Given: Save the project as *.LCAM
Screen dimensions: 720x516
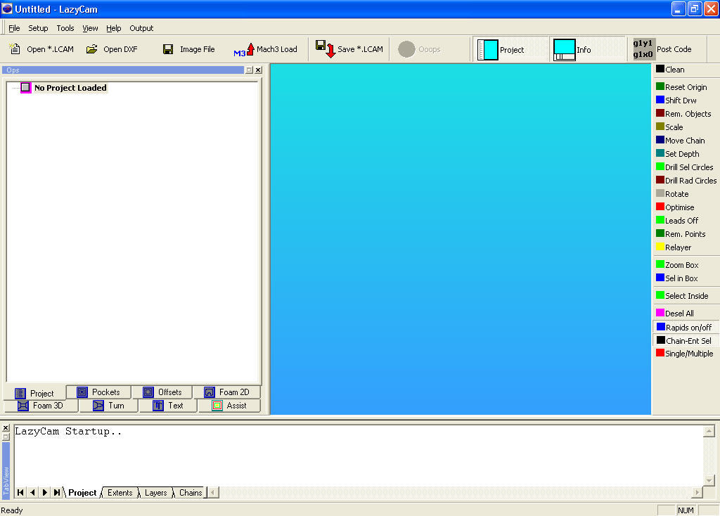Looking at the screenshot, I should (349, 49).
